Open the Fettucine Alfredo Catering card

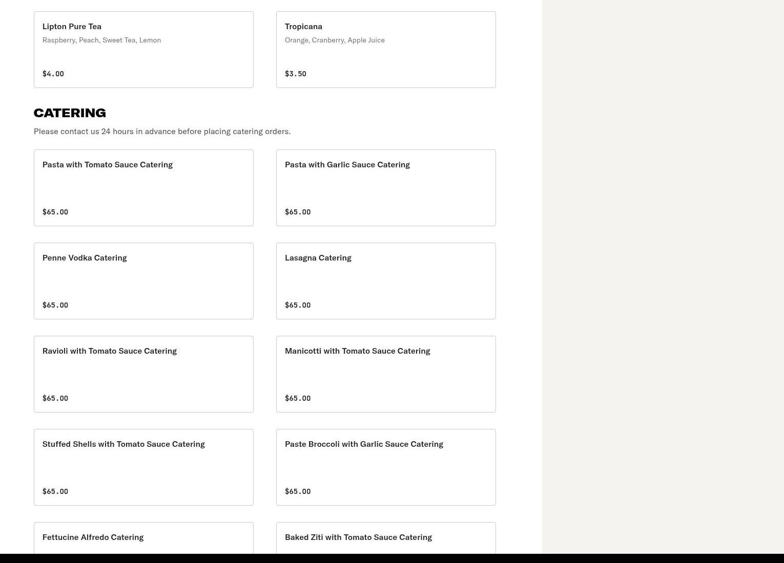(143, 538)
